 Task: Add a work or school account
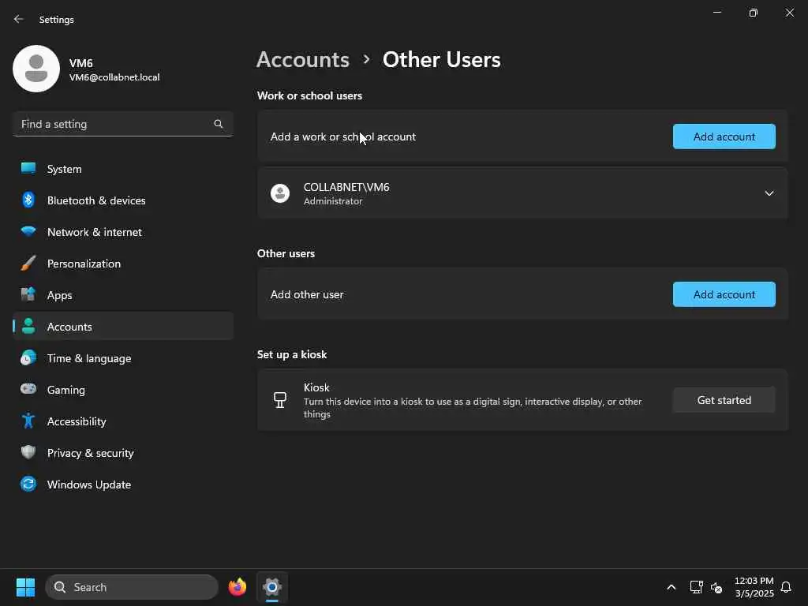724,137
